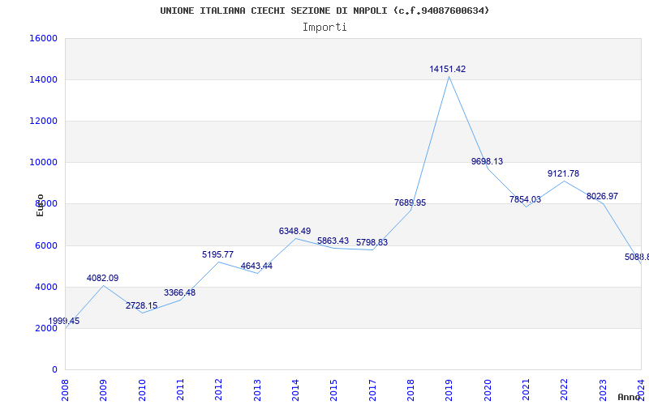Click the y-axis value 14000
The width and height of the screenshot is (649, 405).
pos(43,79)
